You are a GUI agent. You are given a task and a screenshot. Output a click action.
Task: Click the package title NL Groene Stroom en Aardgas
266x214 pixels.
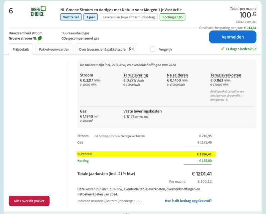pyautogui.click(x=121, y=10)
